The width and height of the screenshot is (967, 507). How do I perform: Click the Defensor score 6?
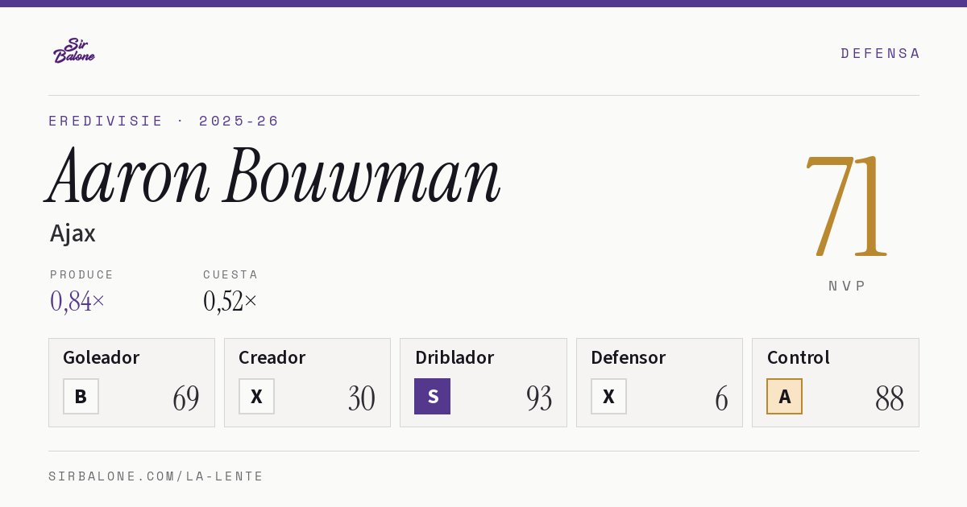721,398
